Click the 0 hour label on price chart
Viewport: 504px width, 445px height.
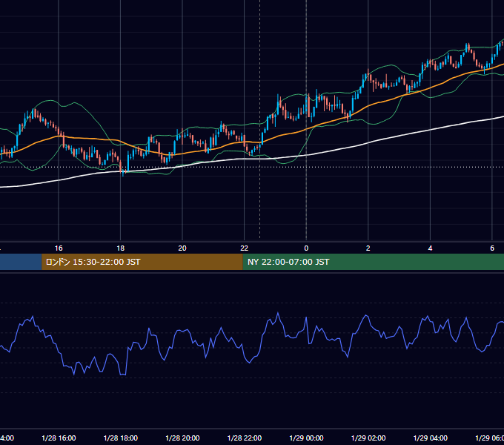(x=306, y=248)
